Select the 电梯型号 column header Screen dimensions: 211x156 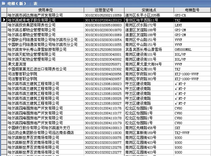coord(192,10)
